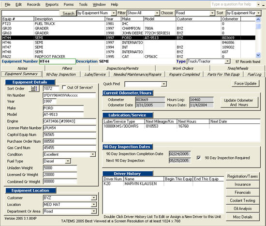Click the Insurance button
The image size is (266, 226).
[243, 184]
